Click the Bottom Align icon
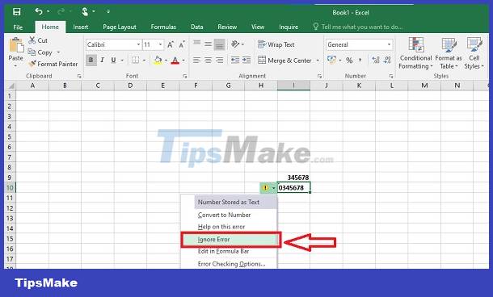The image size is (493, 297). (220, 44)
